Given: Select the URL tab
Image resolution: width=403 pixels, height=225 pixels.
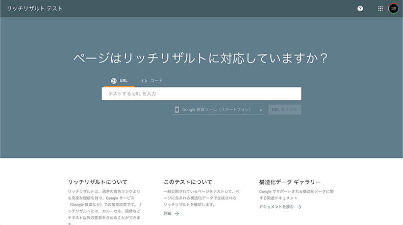Looking at the screenshot, I should [119, 81].
